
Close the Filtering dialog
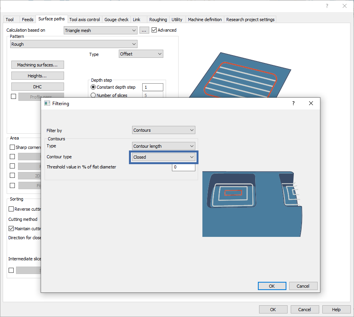point(311,103)
